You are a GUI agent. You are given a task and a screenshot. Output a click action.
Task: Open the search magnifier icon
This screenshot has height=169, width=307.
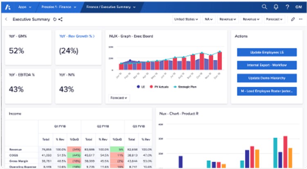(x=264, y=7)
